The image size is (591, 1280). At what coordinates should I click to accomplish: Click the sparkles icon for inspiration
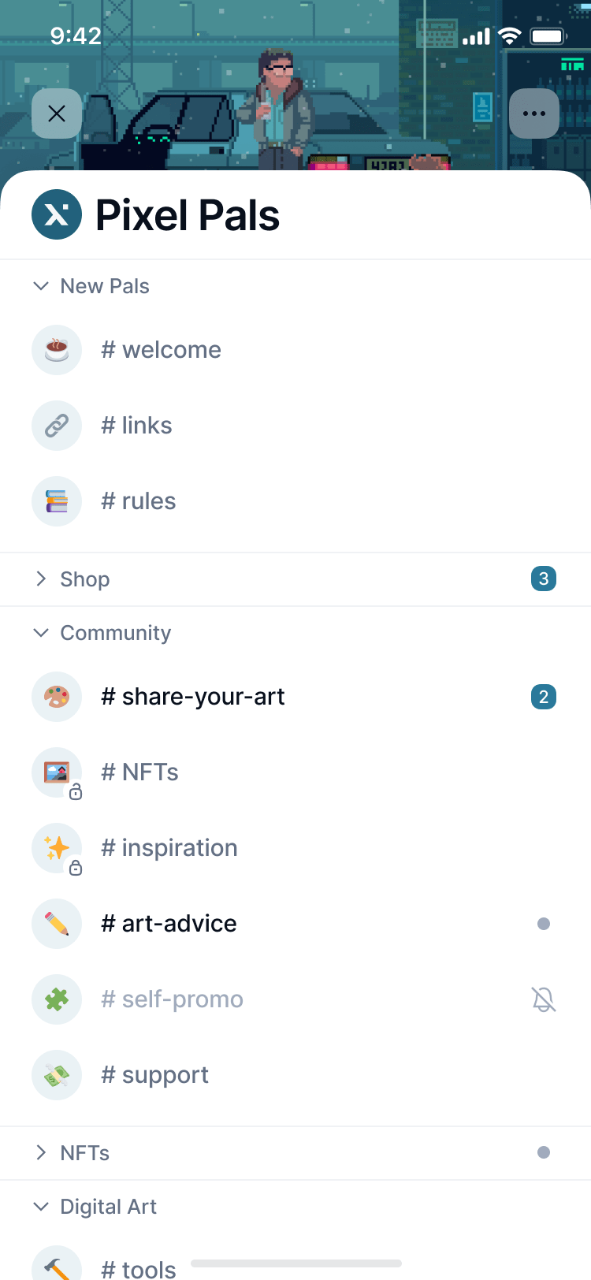pyautogui.click(x=57, y=847)
